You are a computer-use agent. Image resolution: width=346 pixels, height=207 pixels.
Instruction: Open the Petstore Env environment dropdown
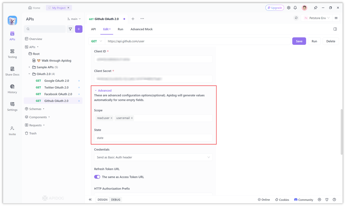point(317,18)
